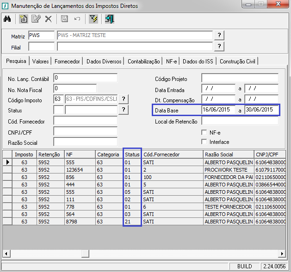Open the Status lookup question button
This screenshot has width=291, height=272.
(x=124, y=110)
